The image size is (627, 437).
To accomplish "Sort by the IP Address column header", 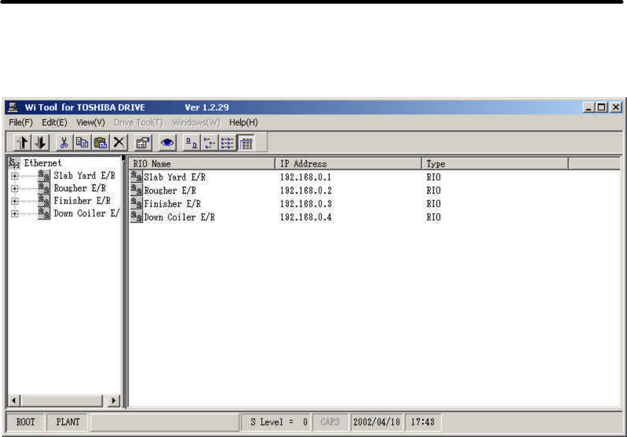I will click(347, 164).
